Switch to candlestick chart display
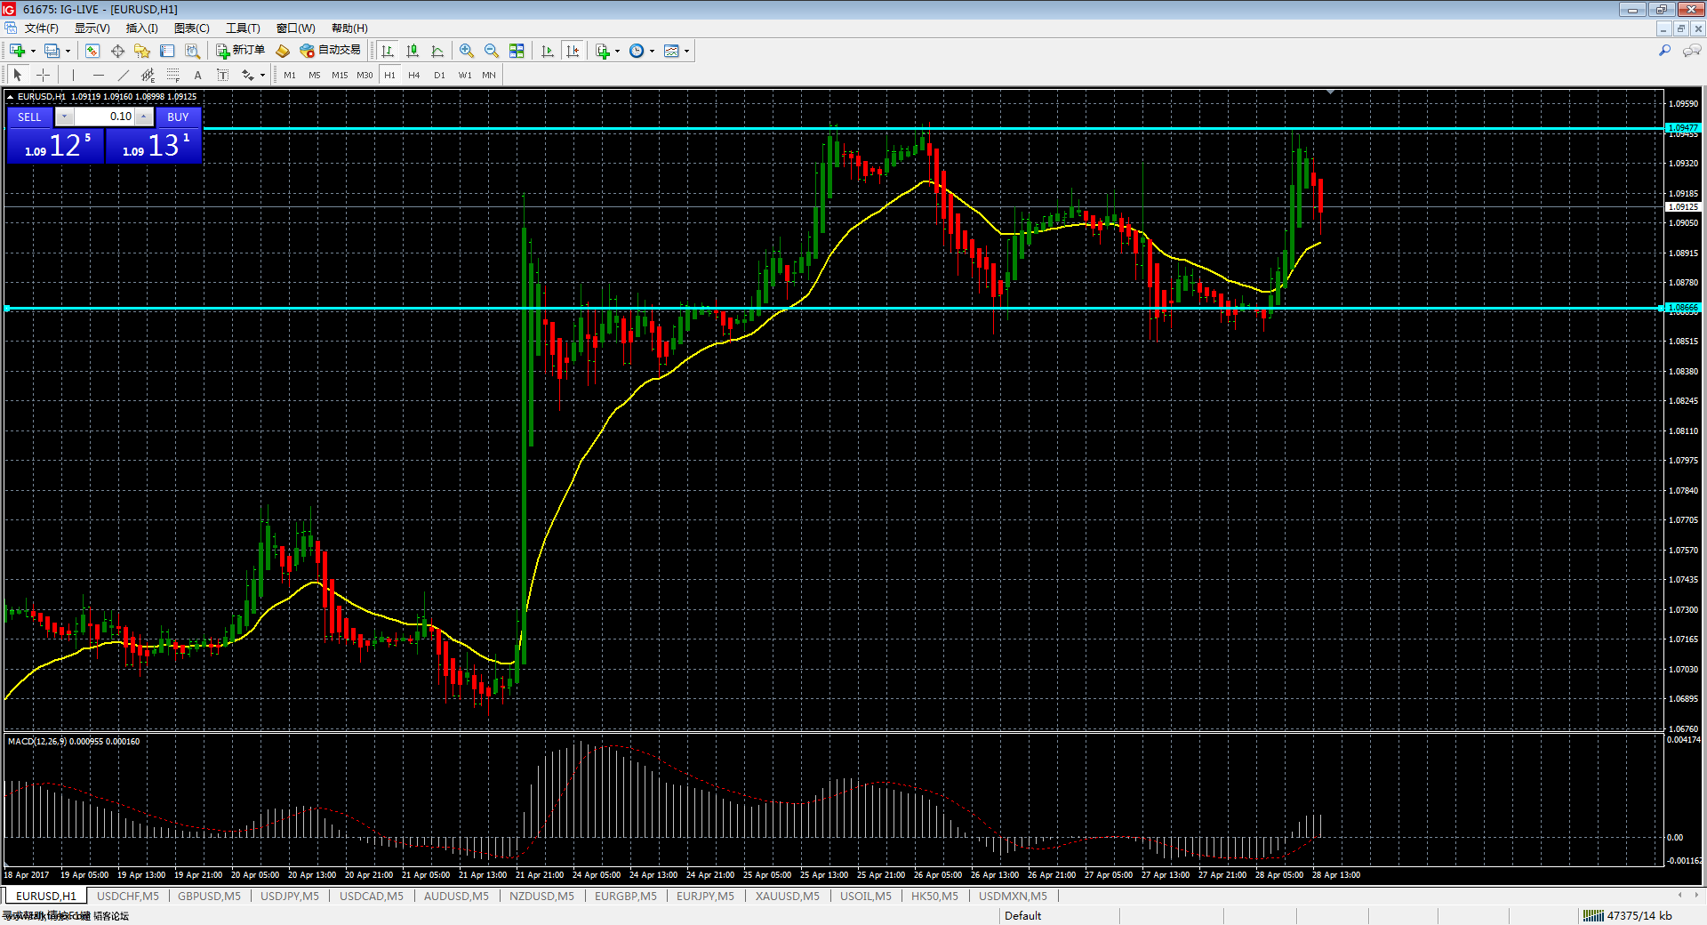 (x=413, y=51)
